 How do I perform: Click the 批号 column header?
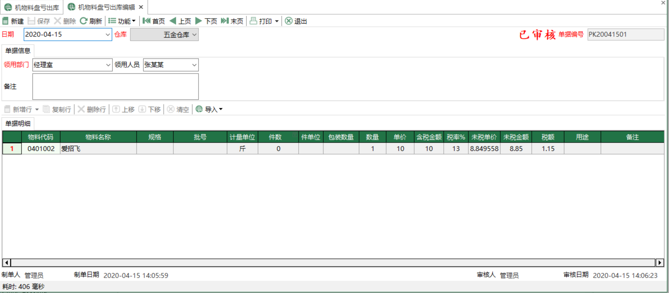[x=200, y=137]
